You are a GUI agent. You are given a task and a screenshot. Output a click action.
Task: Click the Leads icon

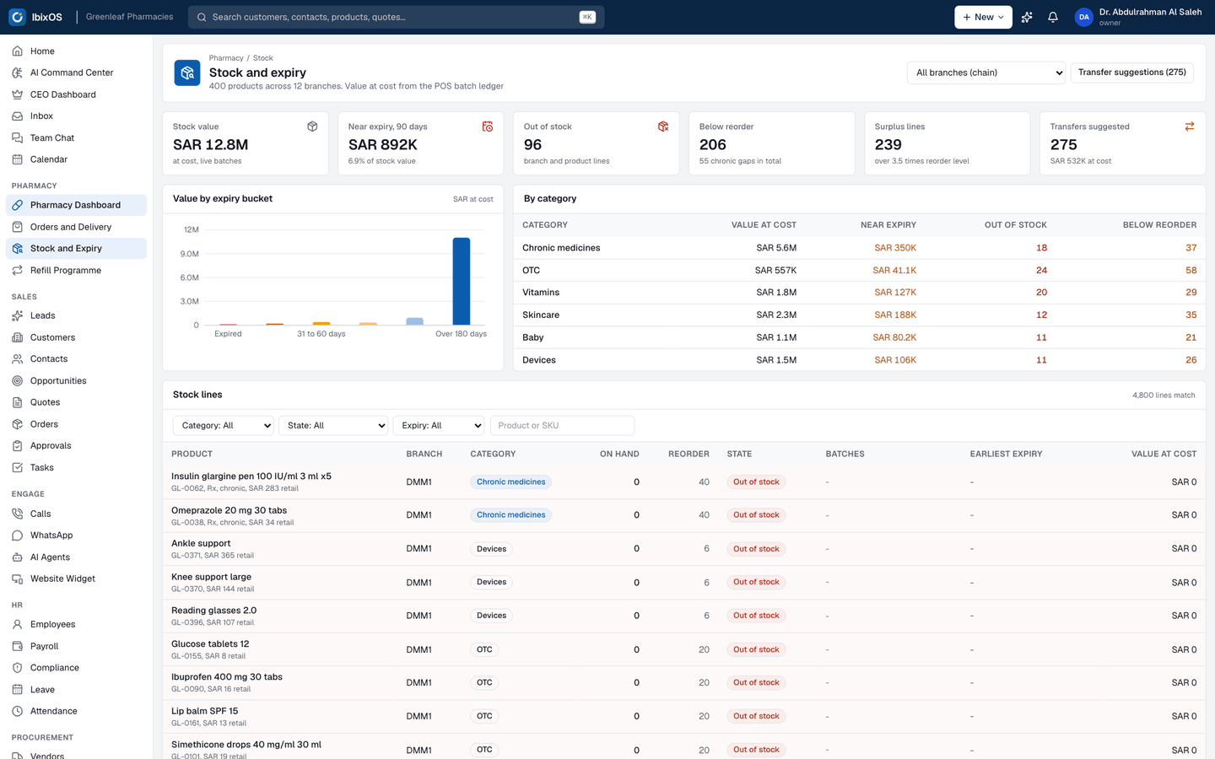click(x=17, y=315)
